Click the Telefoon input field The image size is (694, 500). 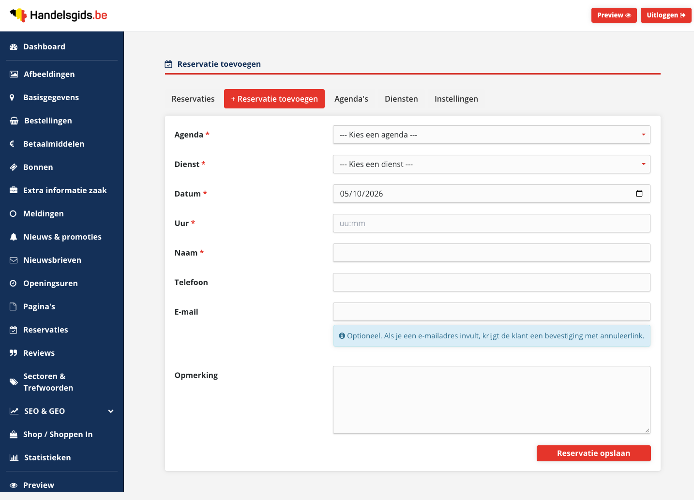click(492, 282)
